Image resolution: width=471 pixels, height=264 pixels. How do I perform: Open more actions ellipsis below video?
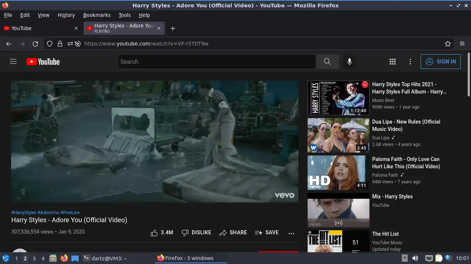coord(291,233)
